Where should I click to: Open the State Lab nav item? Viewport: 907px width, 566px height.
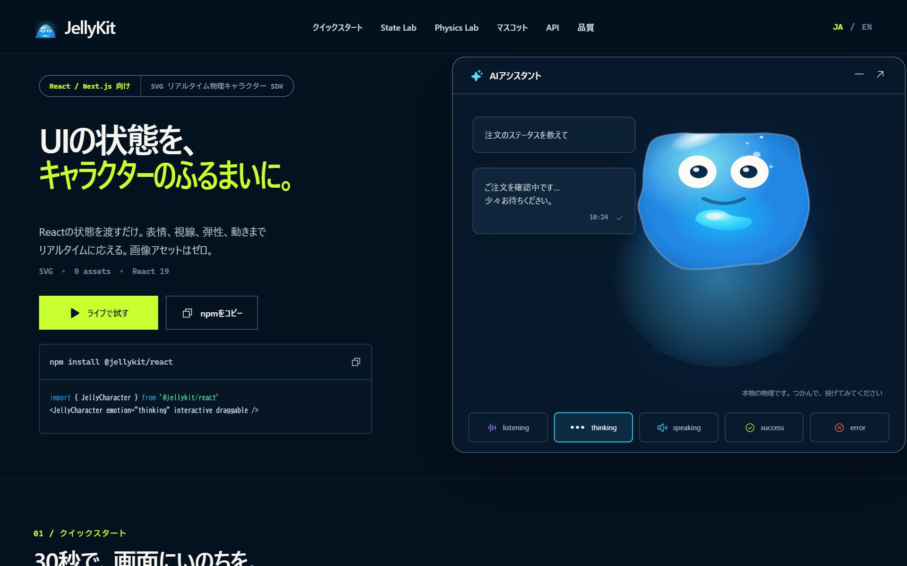[398, 27]
